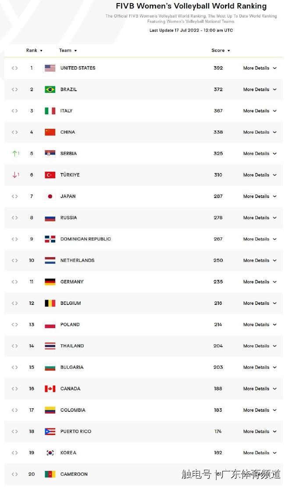The width and height of the screenshot is (285, 488).
Task: Click the Canada flag icon
Action: (x=50, y=389)
